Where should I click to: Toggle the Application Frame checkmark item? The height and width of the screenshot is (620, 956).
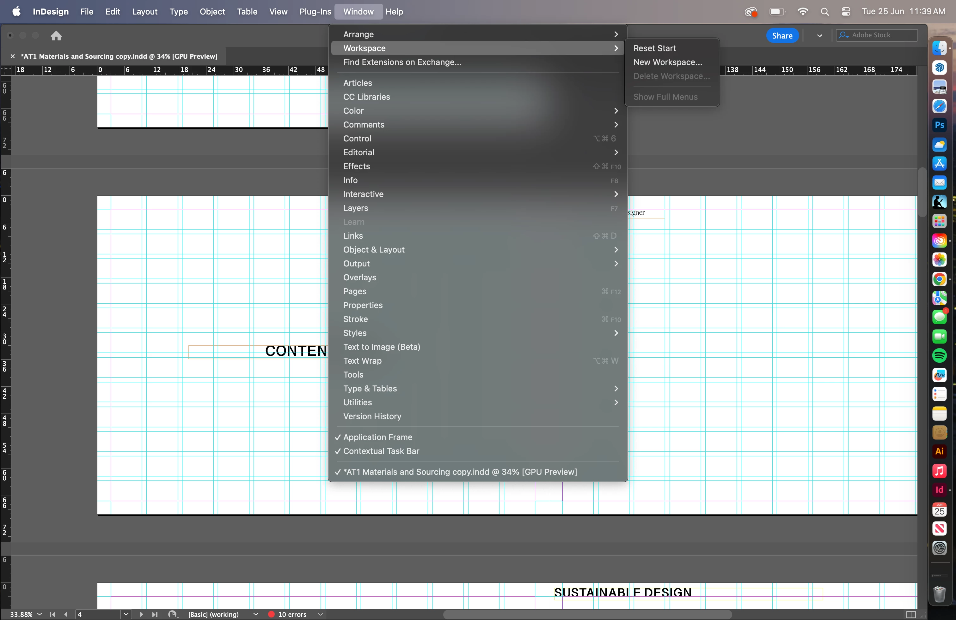click(x=377, y=437)
